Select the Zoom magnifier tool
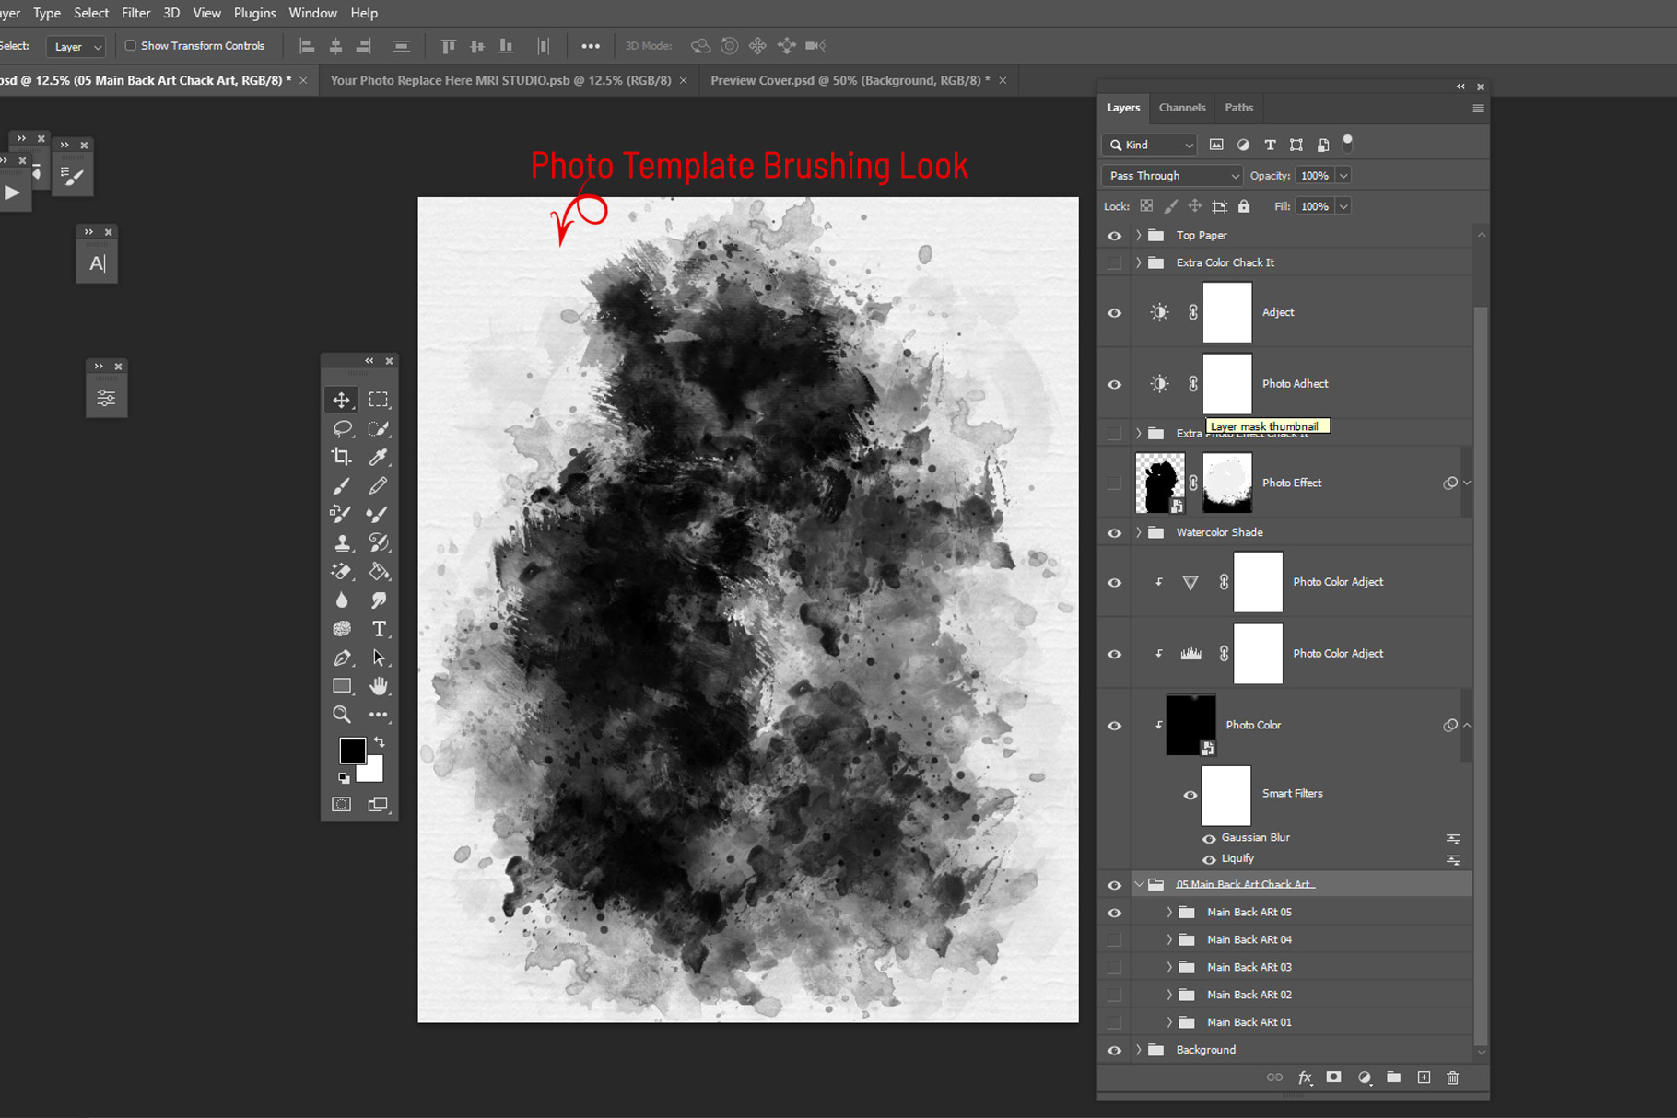 click(341, 715)
